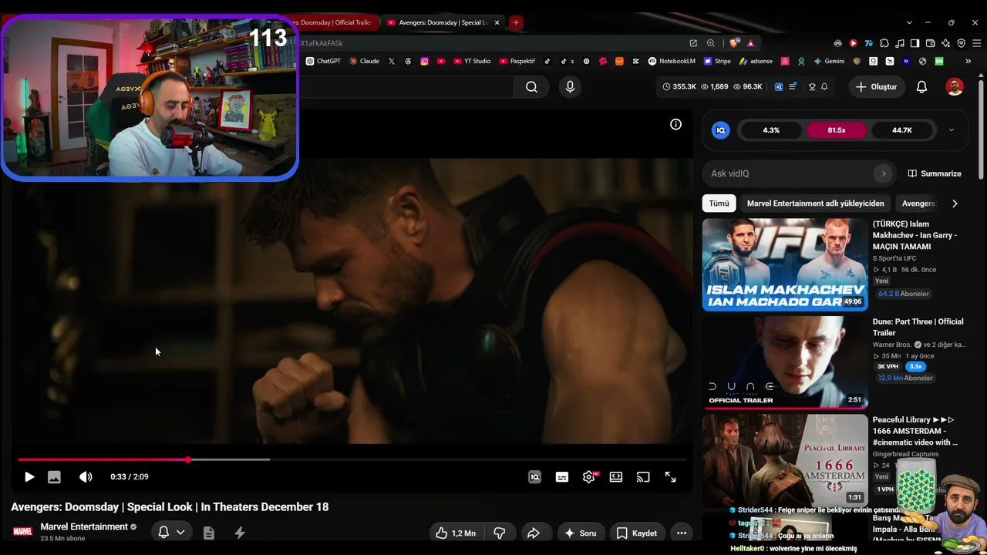Open the Gemini bookmark
The height and width of the screenshot is (555, 987).
[x=829, y=61]
